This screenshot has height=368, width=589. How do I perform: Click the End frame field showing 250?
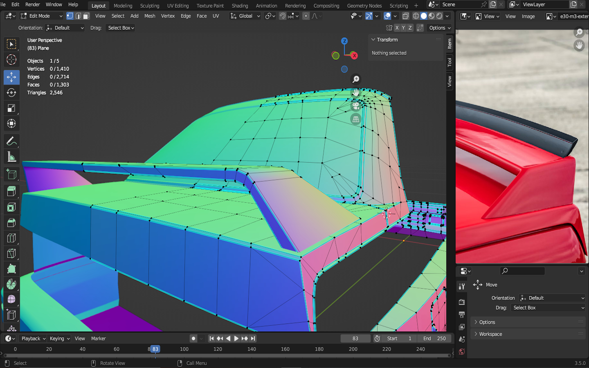click(435, 339)
